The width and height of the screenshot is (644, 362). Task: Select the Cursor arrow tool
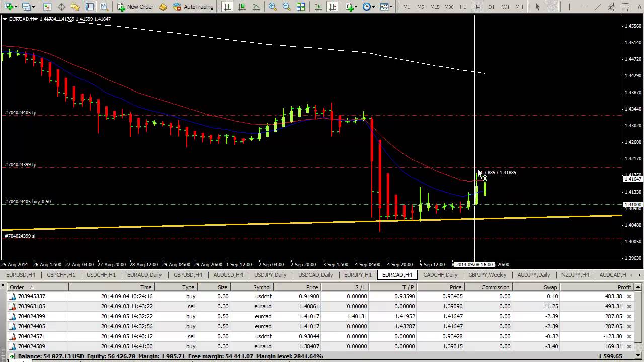(537, 7)
